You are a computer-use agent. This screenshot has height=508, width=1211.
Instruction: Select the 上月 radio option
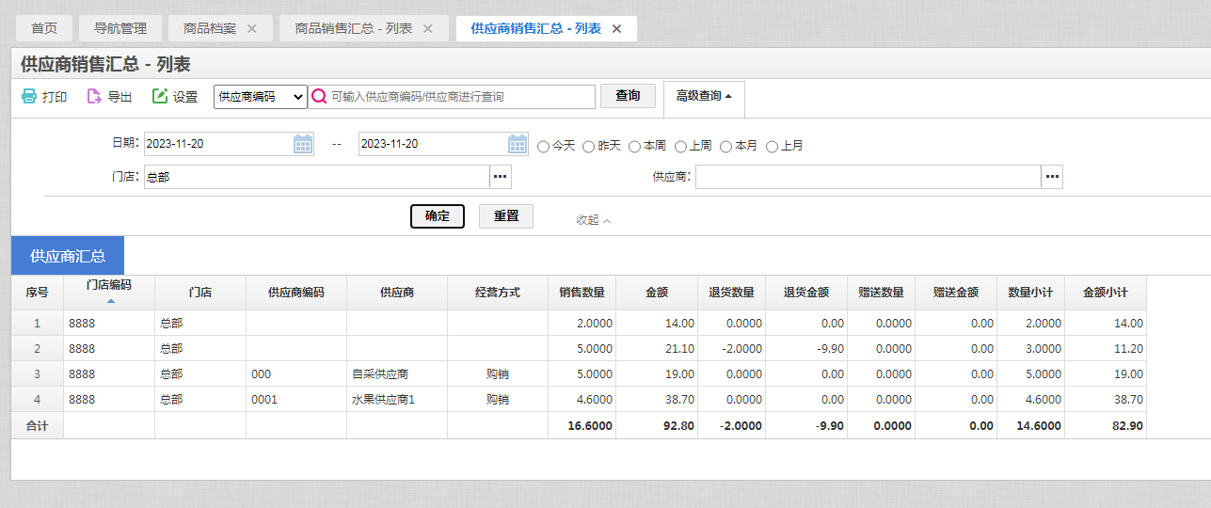pos(773,147)
